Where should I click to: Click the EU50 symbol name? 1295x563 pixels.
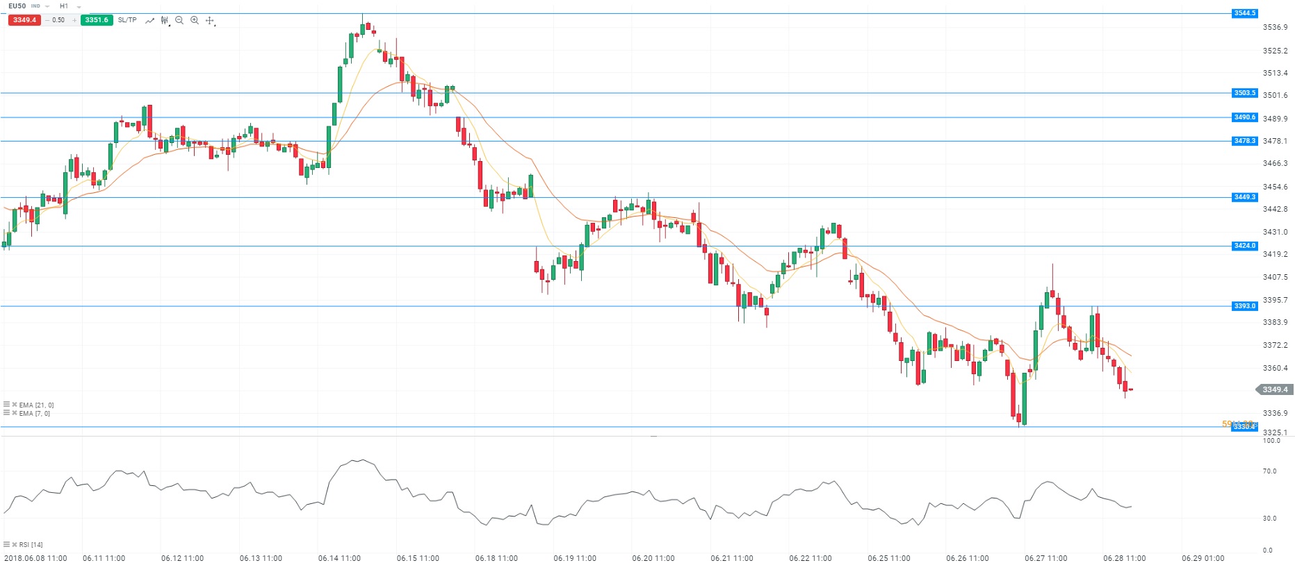(17, 6)
